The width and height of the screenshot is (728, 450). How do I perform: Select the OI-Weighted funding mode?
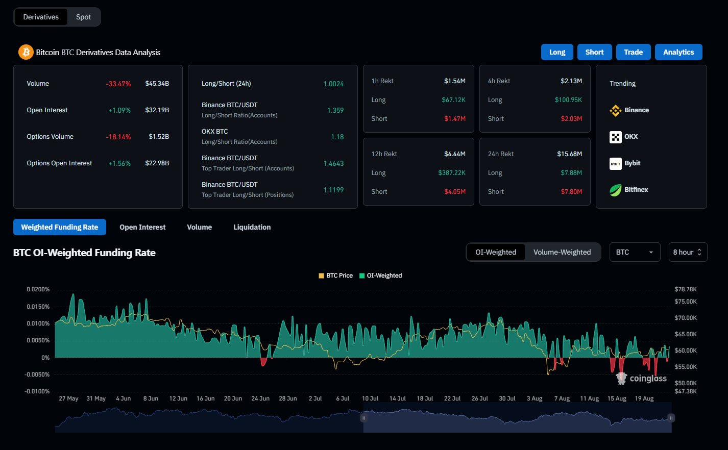(x=496, y=252)
